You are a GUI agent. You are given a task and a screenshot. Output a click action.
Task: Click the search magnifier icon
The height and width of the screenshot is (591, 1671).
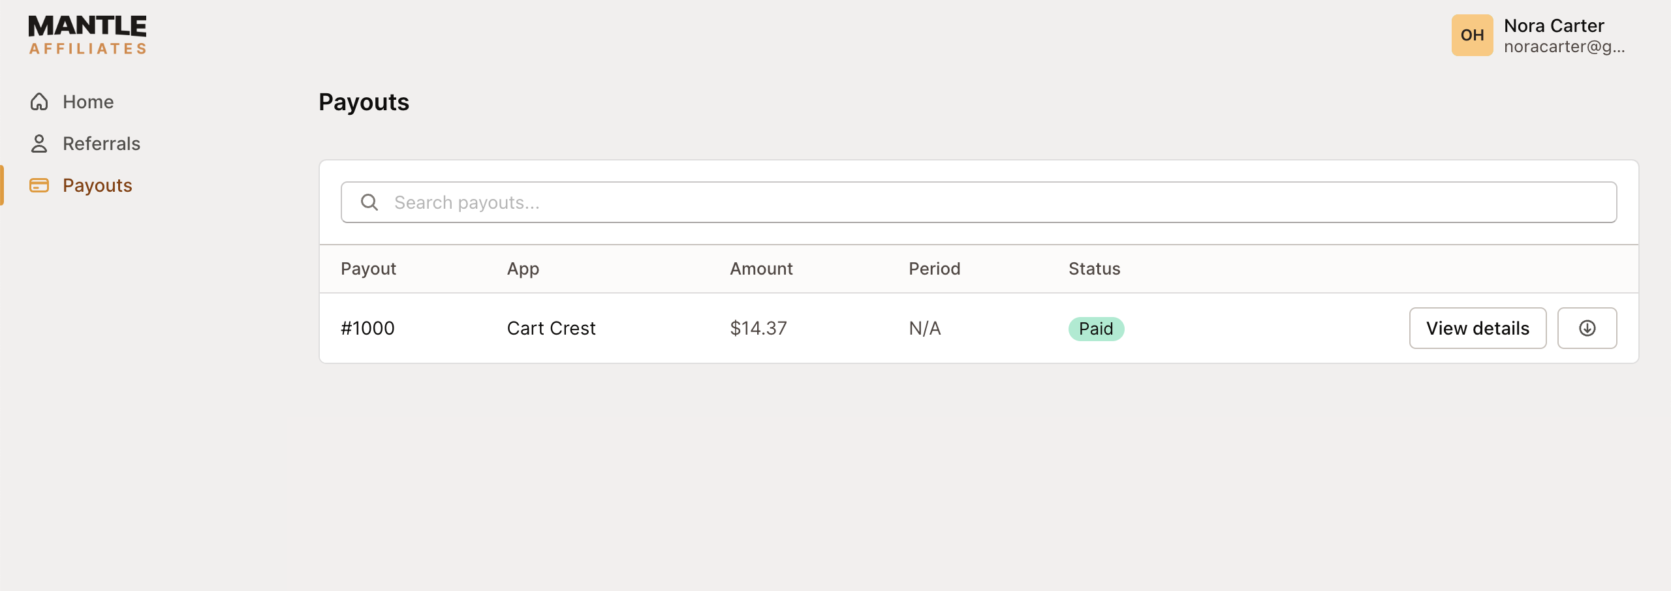pos(370,202)
